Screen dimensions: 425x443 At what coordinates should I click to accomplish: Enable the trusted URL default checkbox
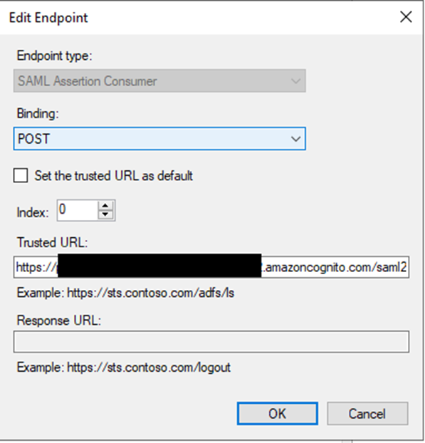pyautogui.click(x=21, y=175)
